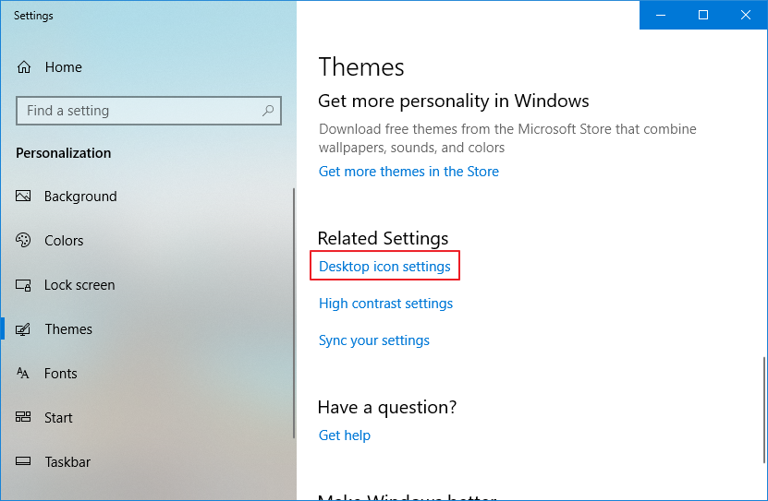Follow Get more themes in the Store

tap(408, 172)
